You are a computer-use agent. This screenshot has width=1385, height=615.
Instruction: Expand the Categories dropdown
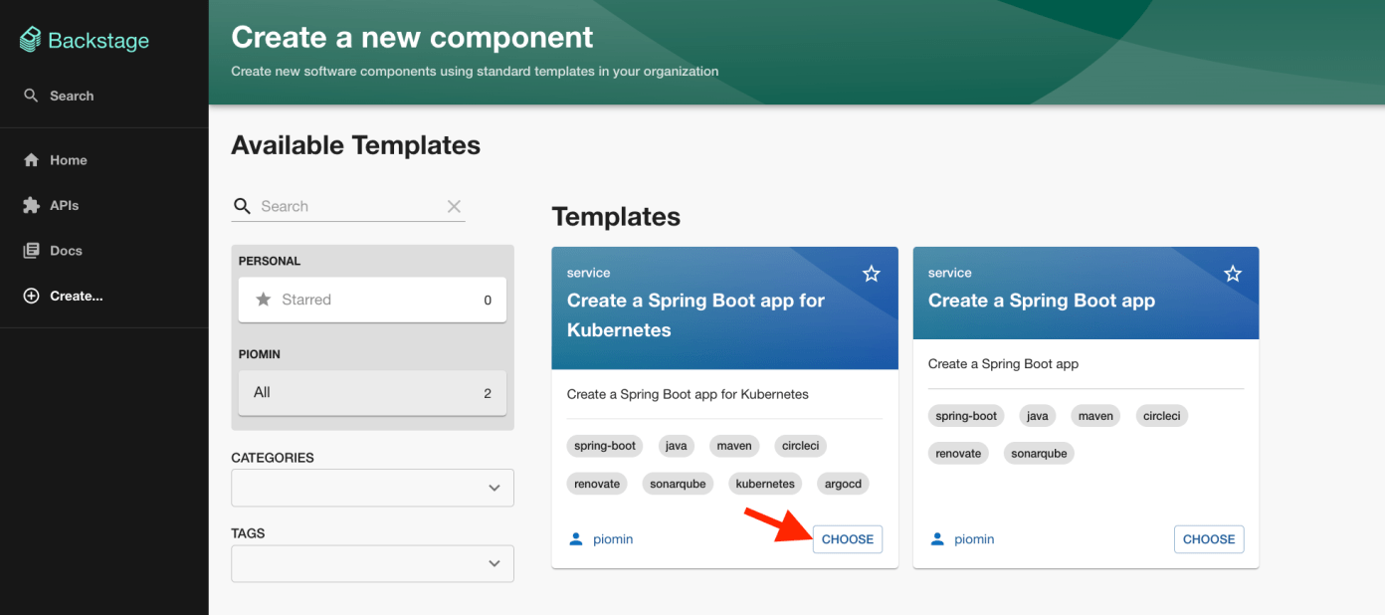372,488
